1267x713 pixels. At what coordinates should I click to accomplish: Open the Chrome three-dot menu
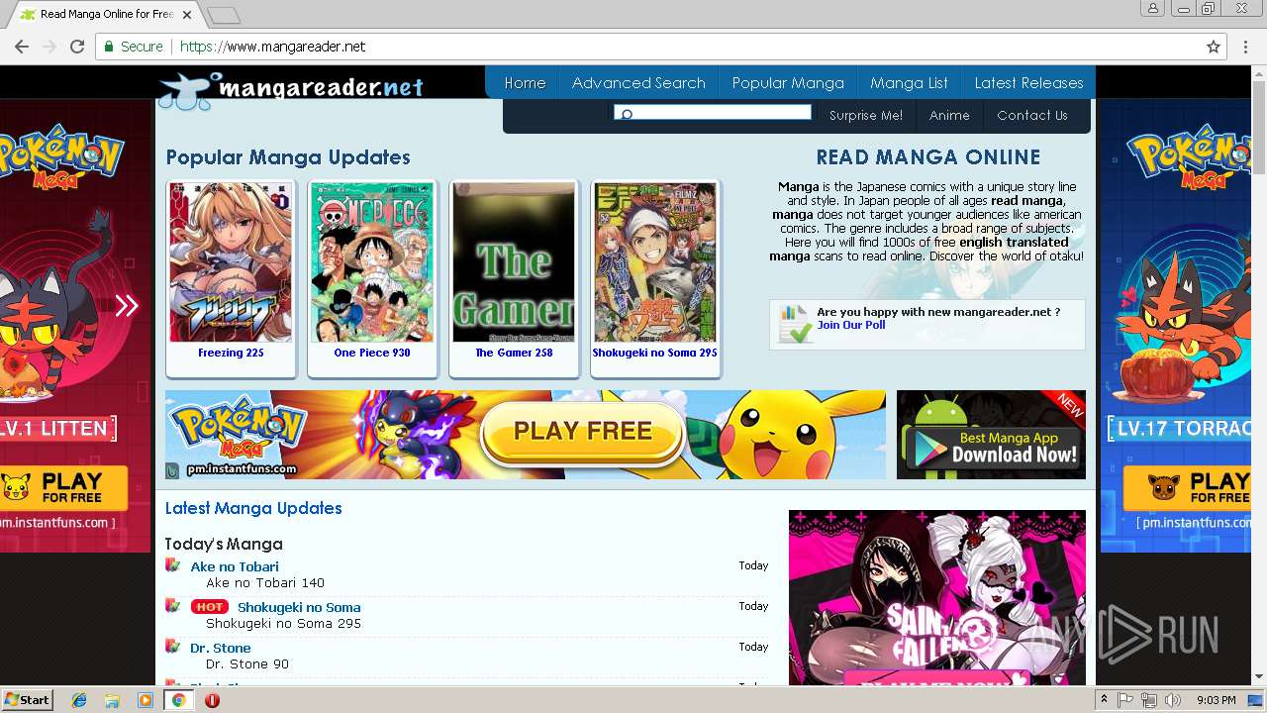click(x=1246, y=47)
